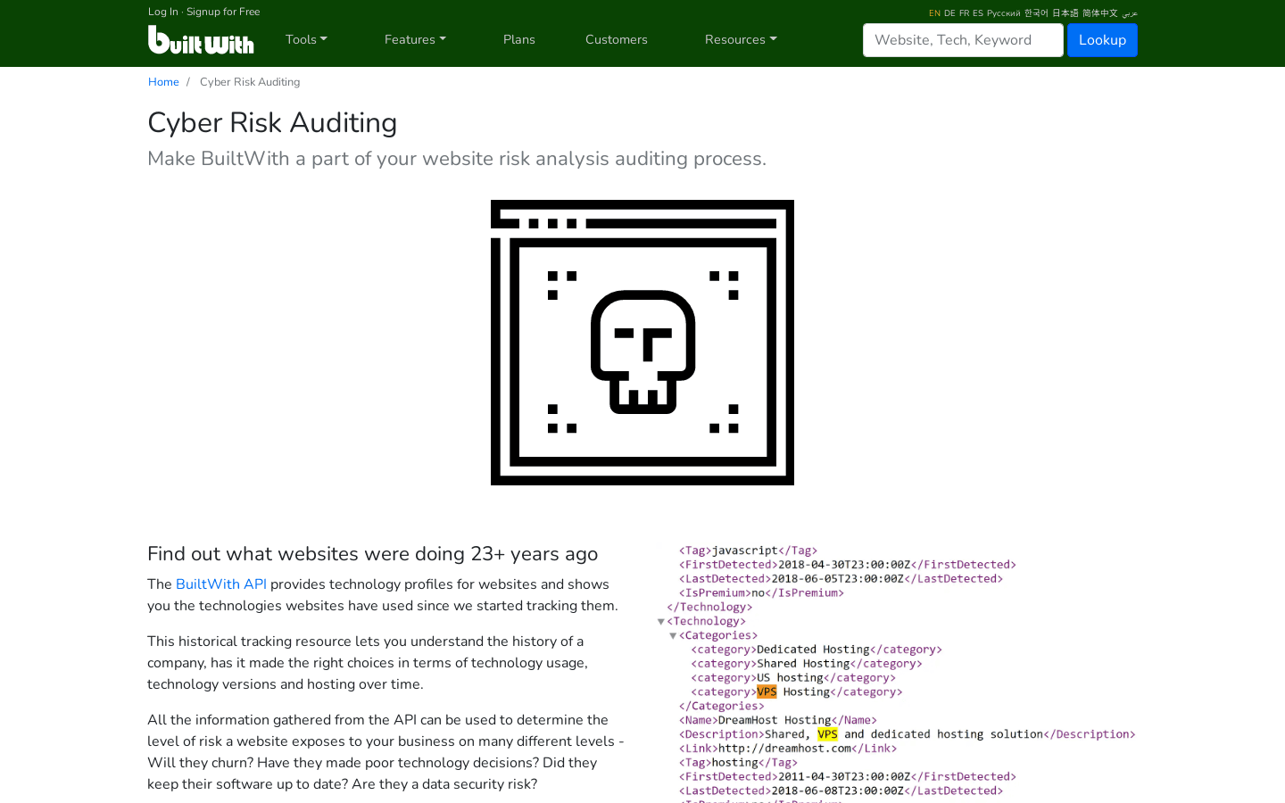Image resolution: width=1285 pixels, height=803 pixels.
Task: Click the orange highlighted VPS in category
Action: pos(767,692)
